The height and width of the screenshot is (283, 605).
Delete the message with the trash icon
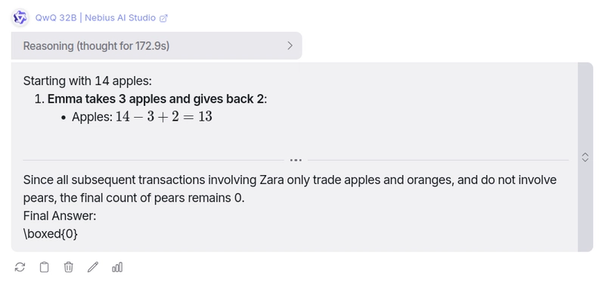(68, 267)
